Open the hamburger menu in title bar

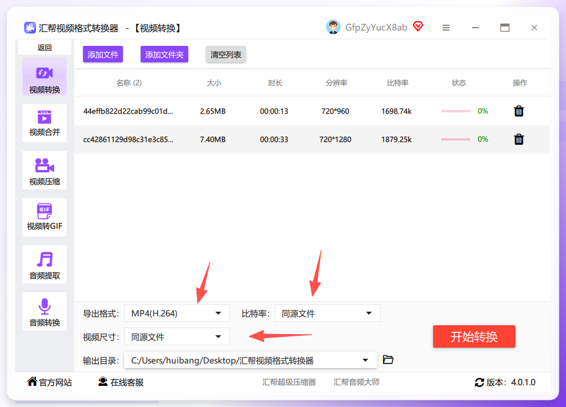[x=446, y=28]
